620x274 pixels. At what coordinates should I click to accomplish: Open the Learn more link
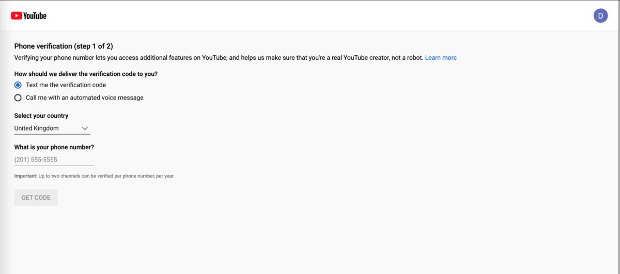[441, 58]
